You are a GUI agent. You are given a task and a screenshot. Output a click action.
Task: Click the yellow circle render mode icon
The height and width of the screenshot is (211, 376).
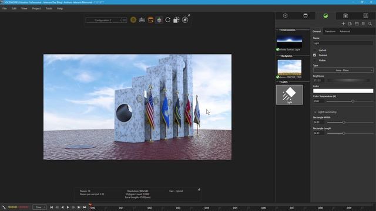(x=133, y=20)
